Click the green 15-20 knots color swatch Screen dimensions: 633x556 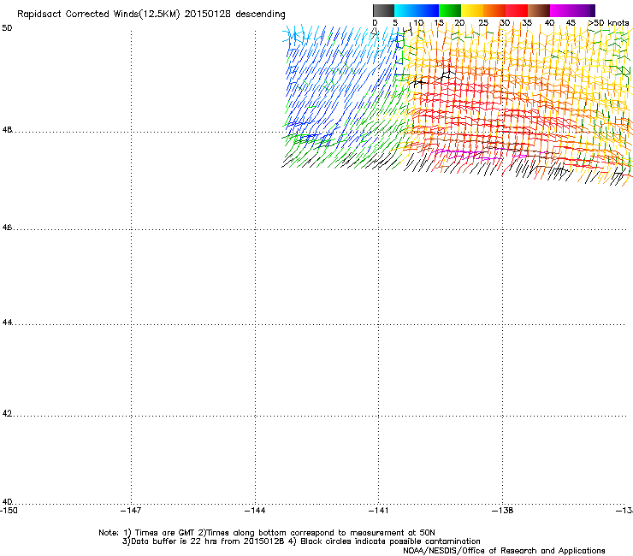pyautogui.click(x=450, y=10)
